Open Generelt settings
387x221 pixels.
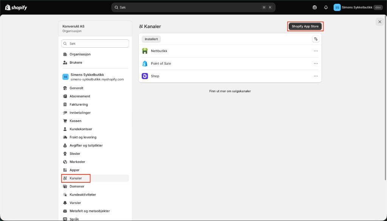[95, 88]
